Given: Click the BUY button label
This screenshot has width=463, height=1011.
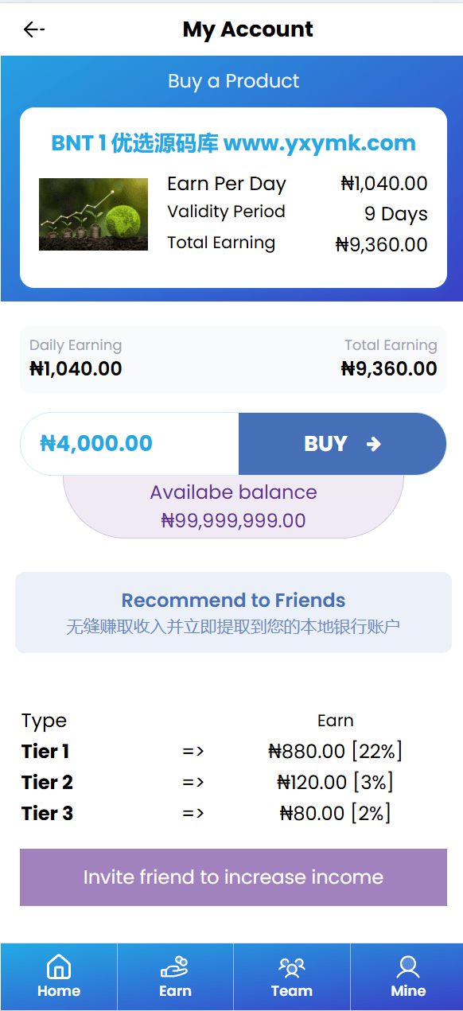Looking at the screenshot, I should point(325,444).
